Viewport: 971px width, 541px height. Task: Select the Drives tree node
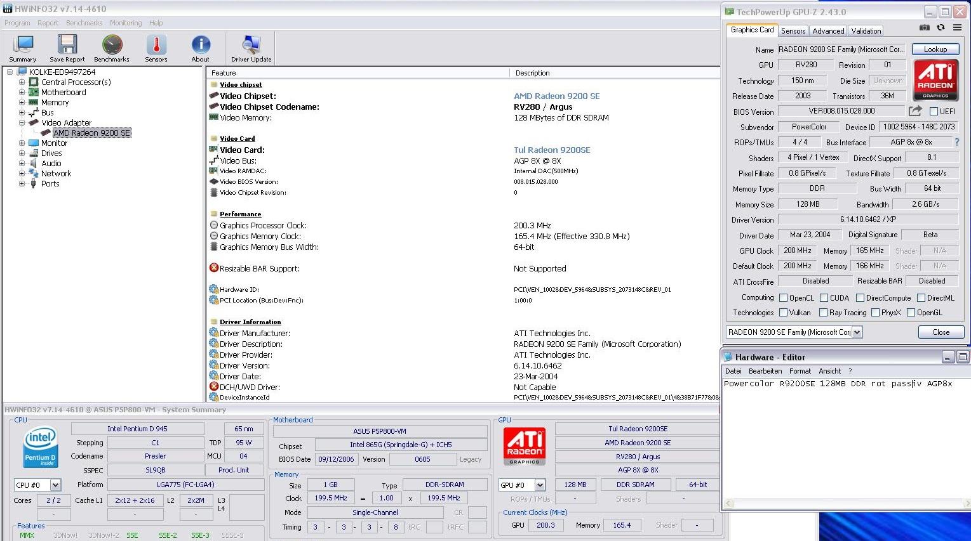[52, 153]
